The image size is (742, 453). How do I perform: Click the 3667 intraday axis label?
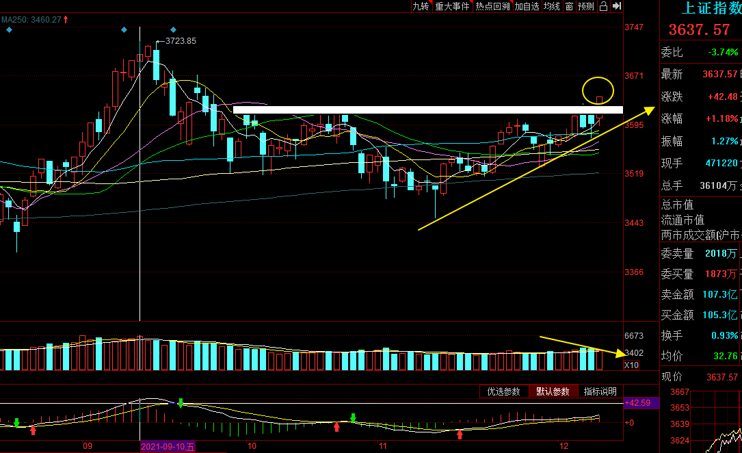(x=680, y=392)
